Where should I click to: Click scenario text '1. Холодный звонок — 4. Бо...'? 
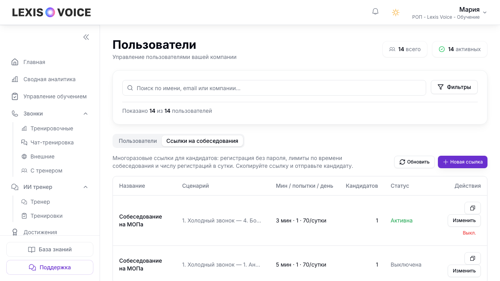(x=221, y=221)
